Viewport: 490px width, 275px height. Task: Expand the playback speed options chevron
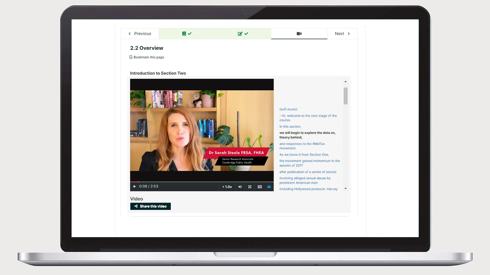[223, 186]
